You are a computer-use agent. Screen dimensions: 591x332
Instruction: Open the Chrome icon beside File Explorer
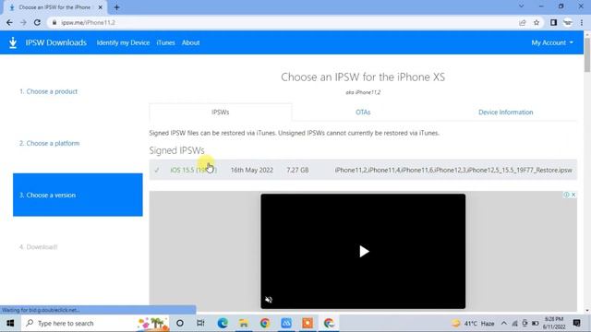click(x=265, y=323)
